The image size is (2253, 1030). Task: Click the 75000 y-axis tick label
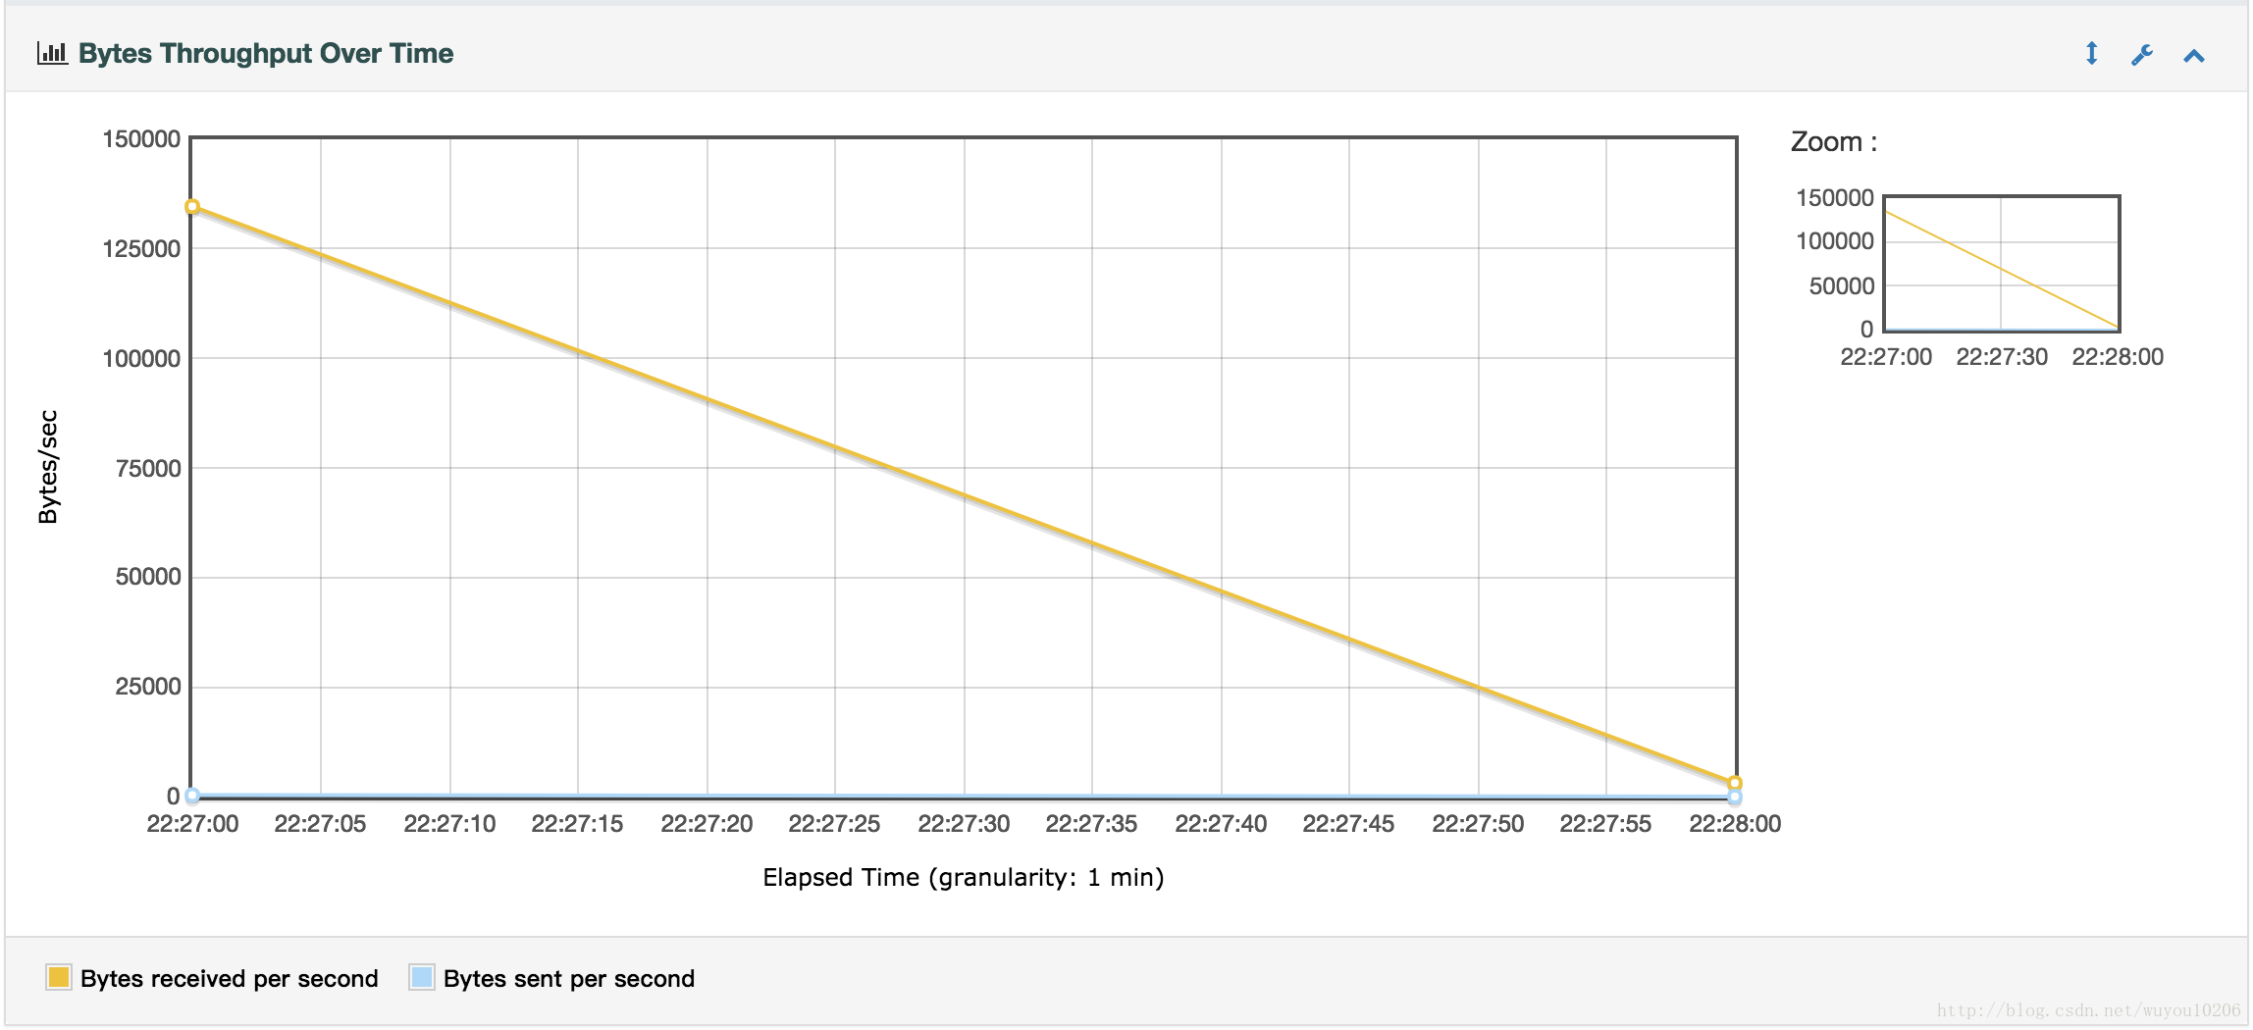[x=148, y=469]
